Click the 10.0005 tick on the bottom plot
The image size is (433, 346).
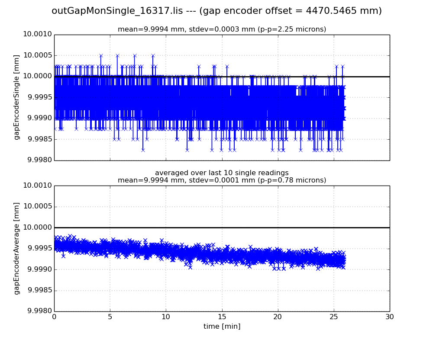click(x=37, y=206)
